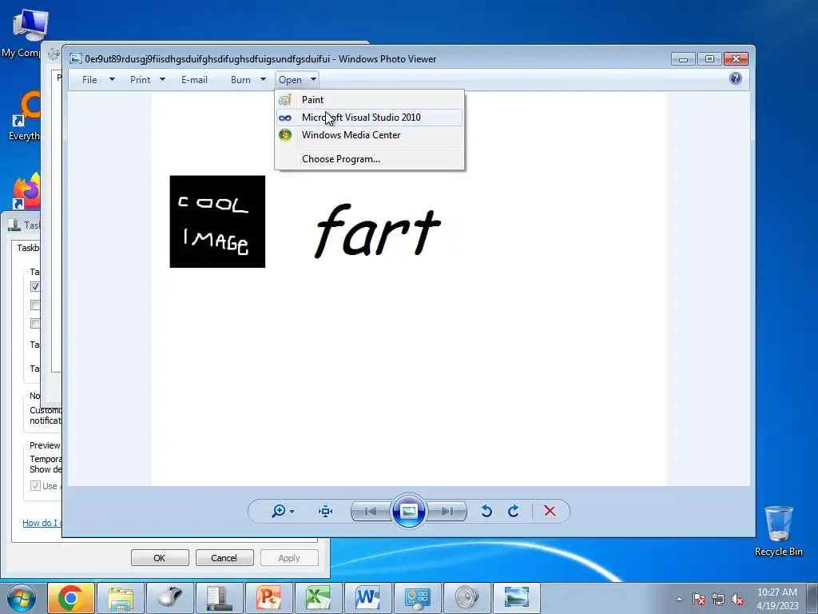Viewport: 818px width, 614px height.
Task: Click the Action Center flag tray icon
Action: click(699, 599)
